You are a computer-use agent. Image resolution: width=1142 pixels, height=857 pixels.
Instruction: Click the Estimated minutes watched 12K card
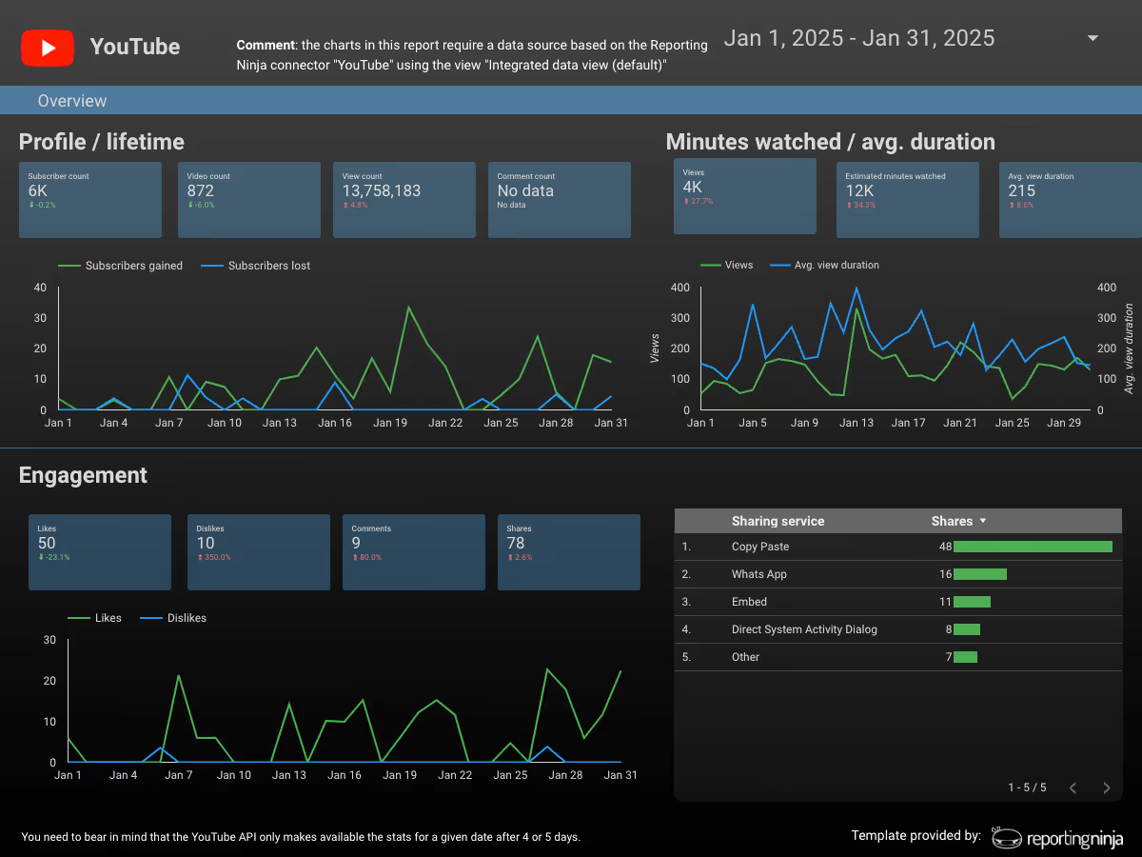pyautogui.click(x=907, y=199)
